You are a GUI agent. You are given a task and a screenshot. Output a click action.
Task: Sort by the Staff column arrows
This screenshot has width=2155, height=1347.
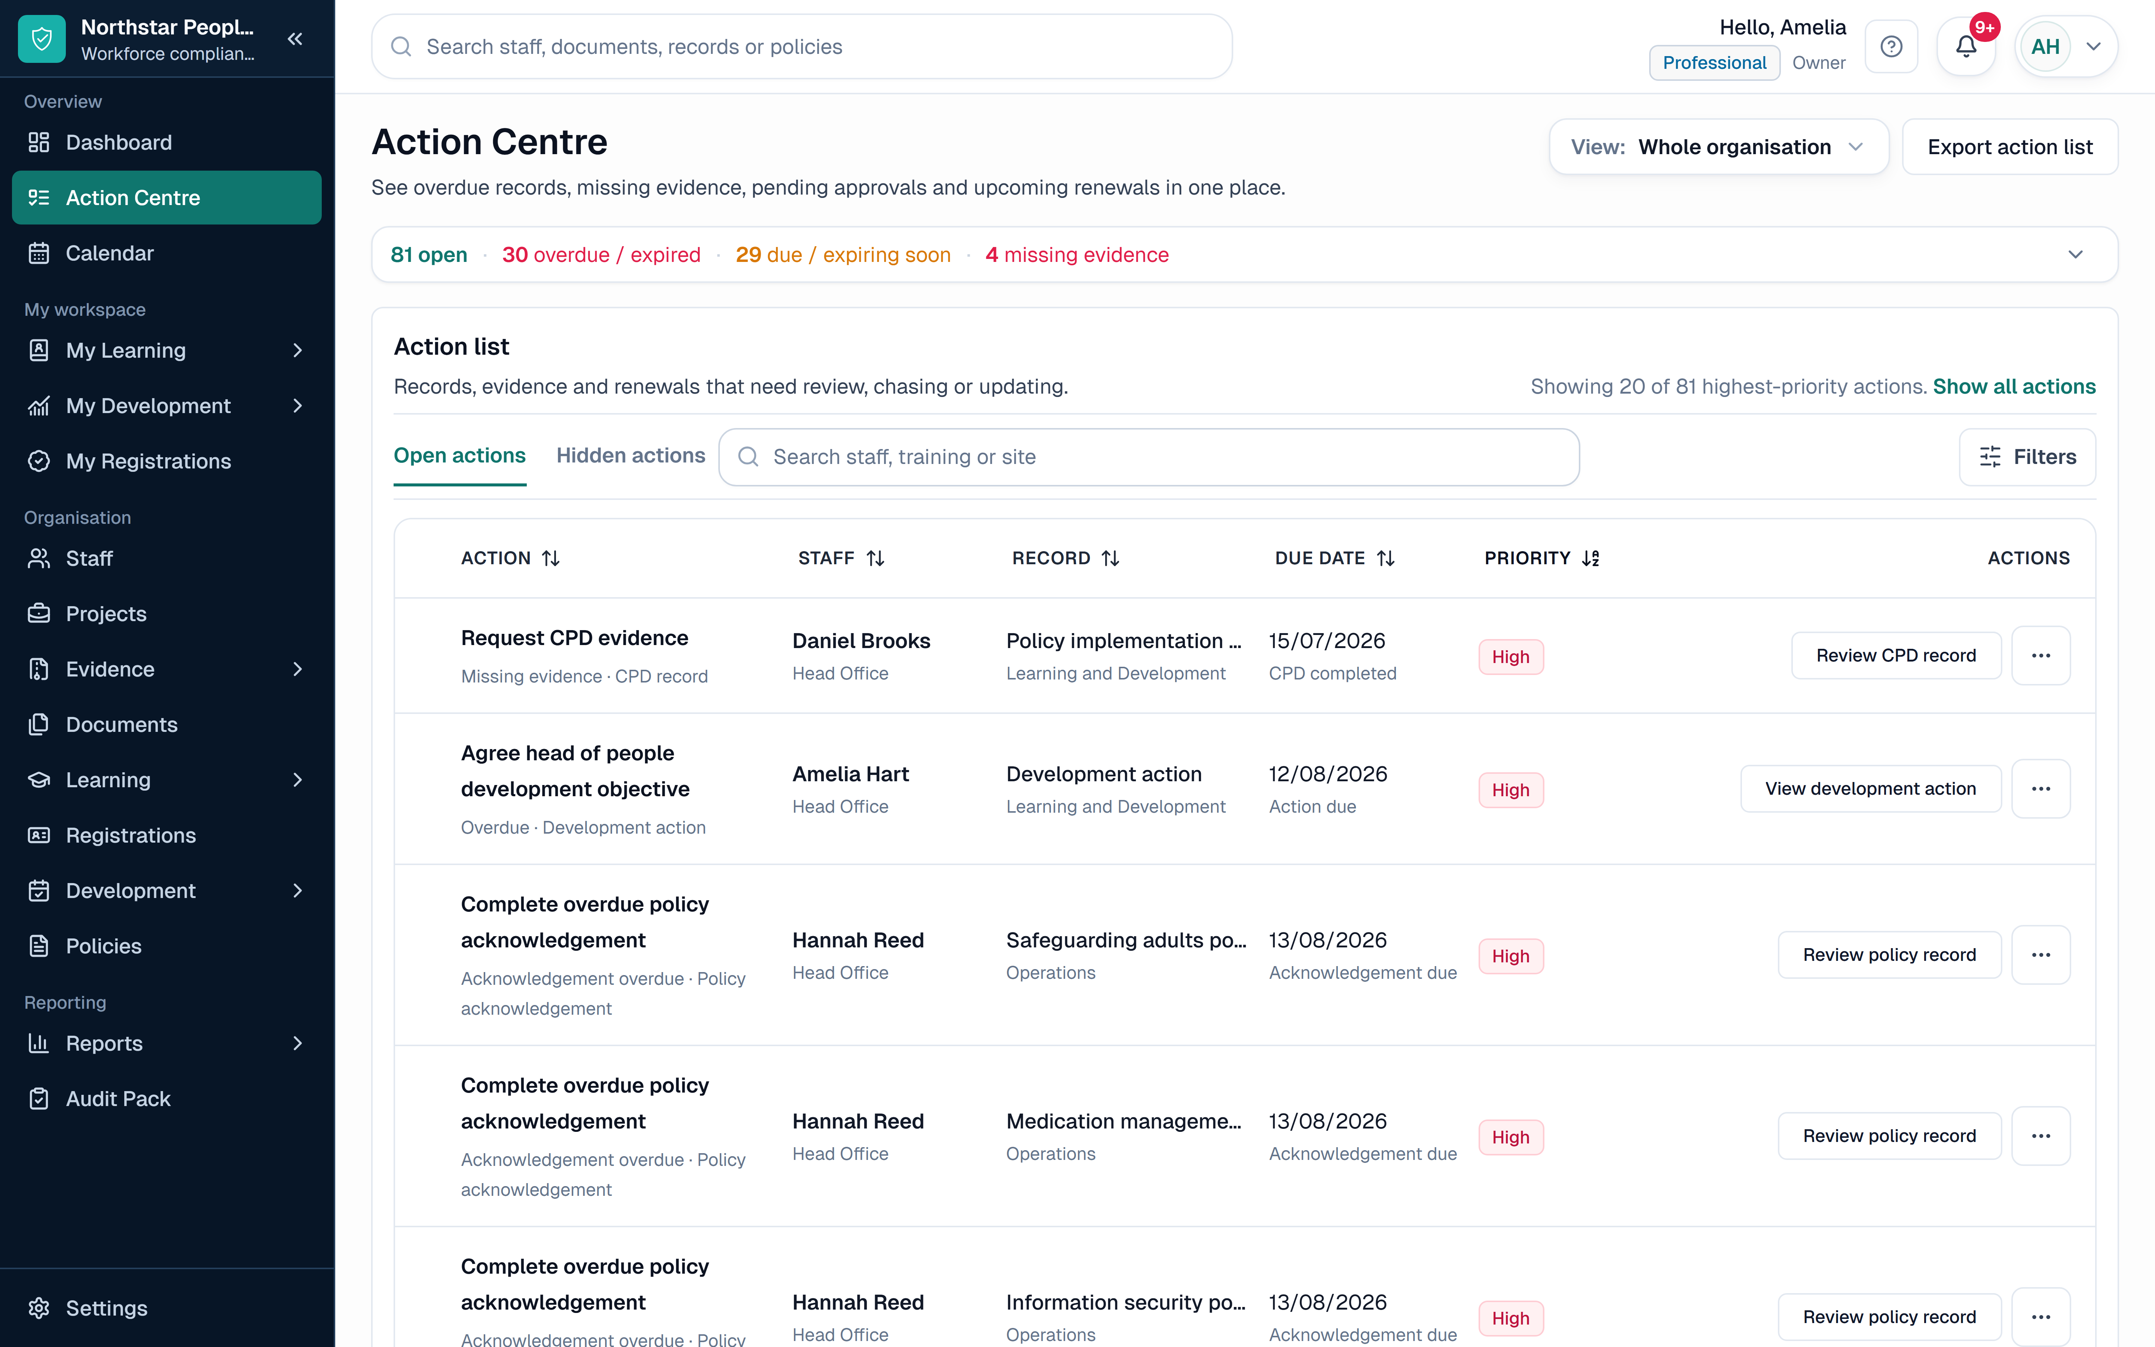pos(875,559)
